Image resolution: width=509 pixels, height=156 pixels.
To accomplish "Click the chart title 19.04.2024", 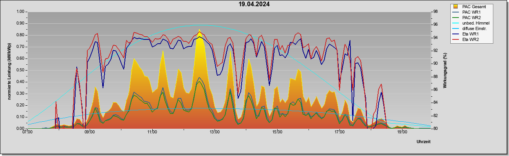I will (254, 5).
